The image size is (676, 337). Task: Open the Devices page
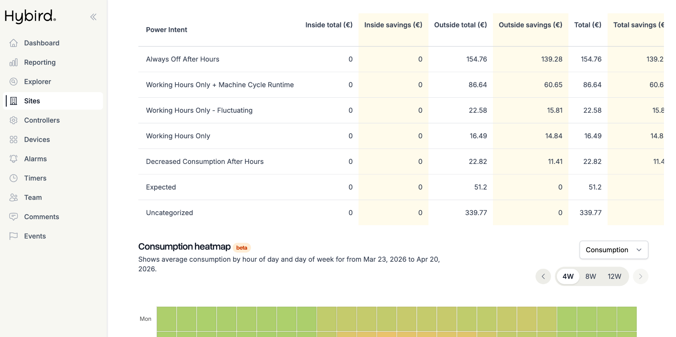(x=53, y=140)
